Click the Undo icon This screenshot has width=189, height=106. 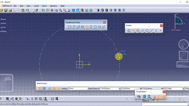coord(27,10)
